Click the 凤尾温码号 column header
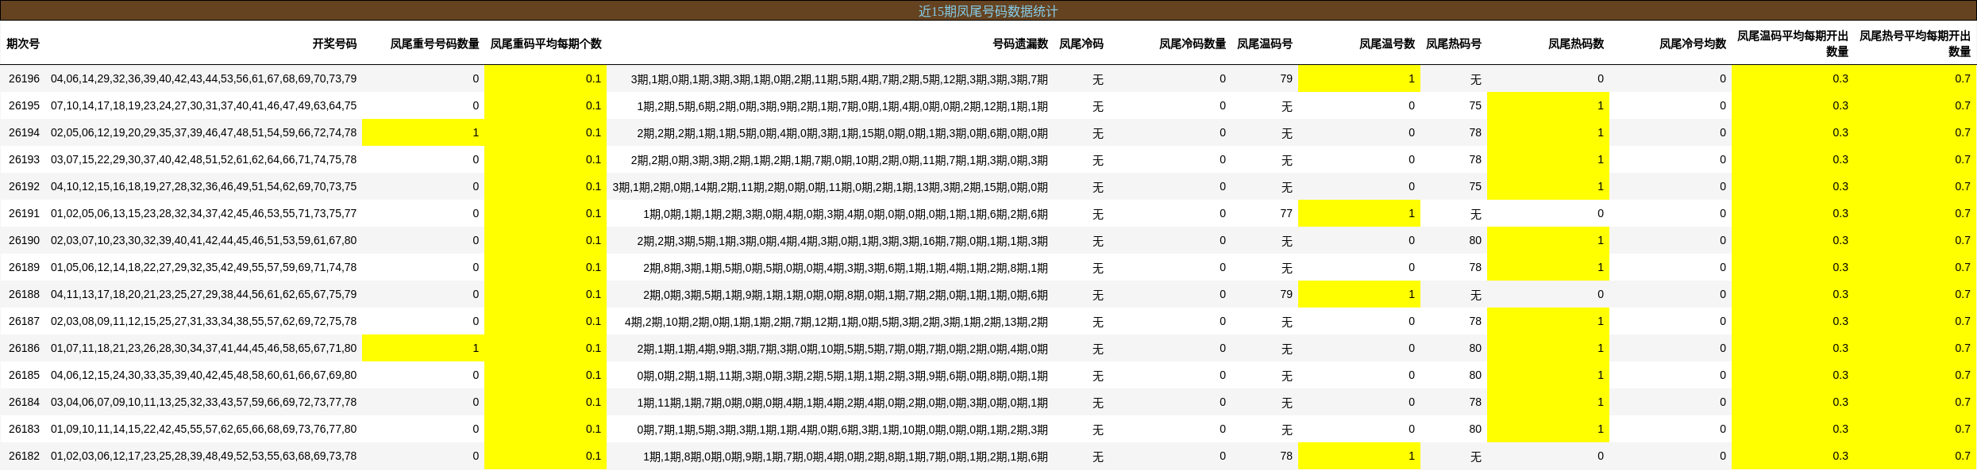The width and height of the screenshot is (1977, 470). point(1264,44)
